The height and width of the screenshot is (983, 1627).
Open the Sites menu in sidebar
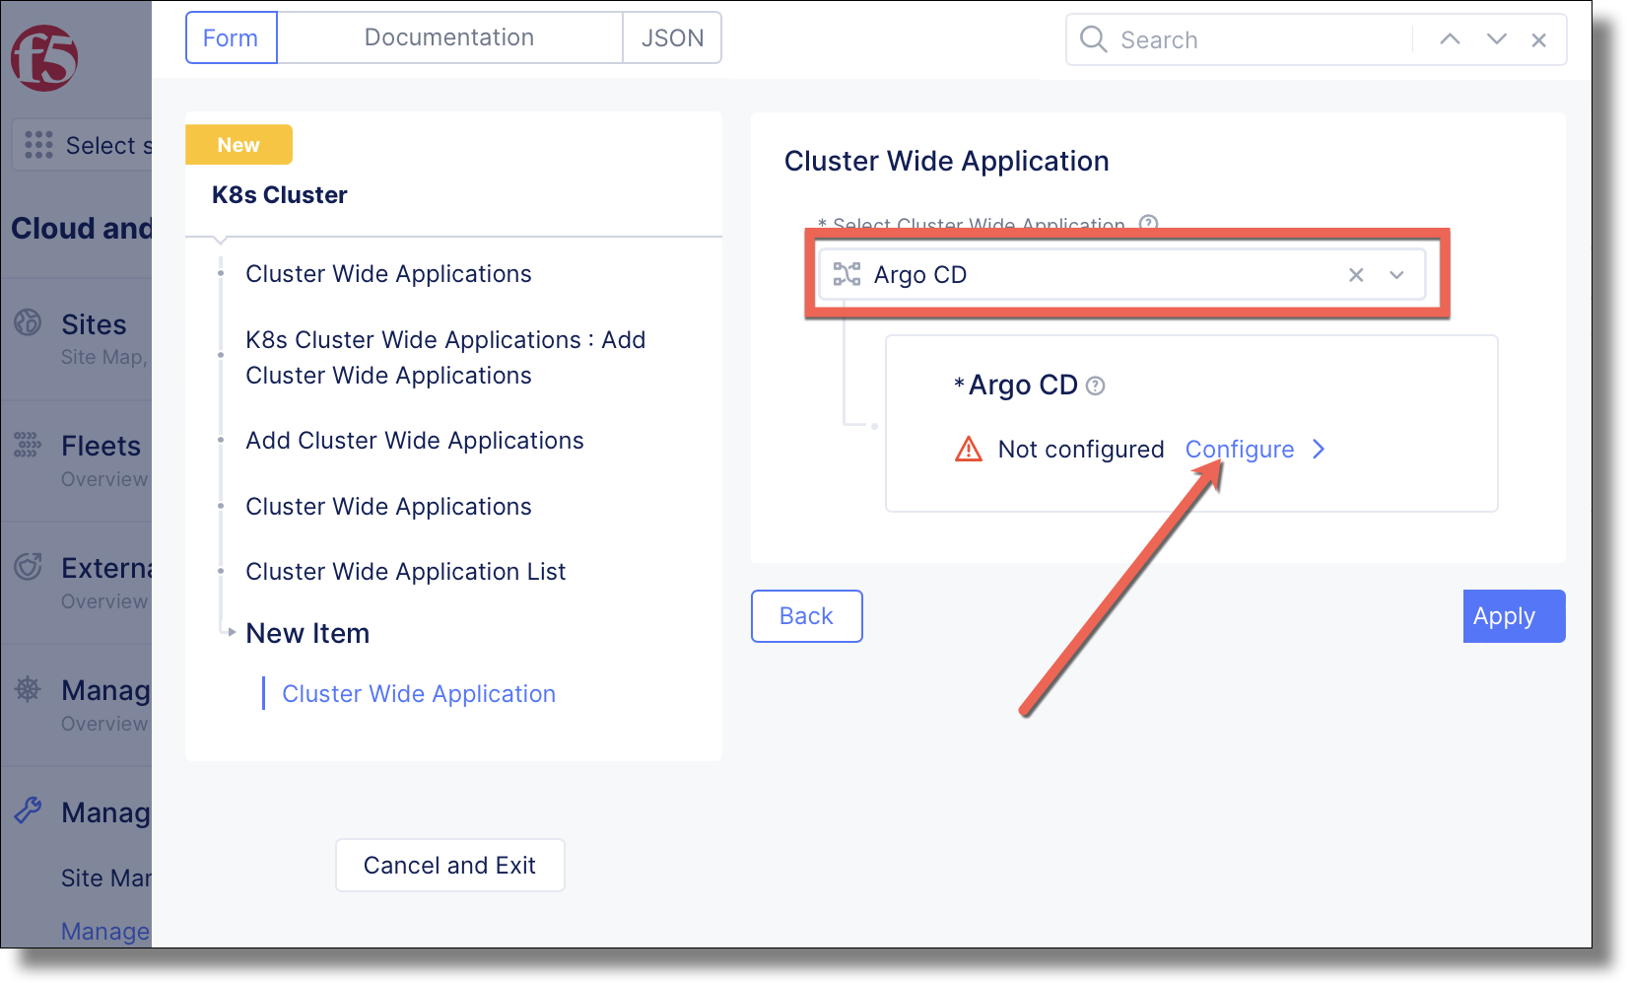click(94, 324)
